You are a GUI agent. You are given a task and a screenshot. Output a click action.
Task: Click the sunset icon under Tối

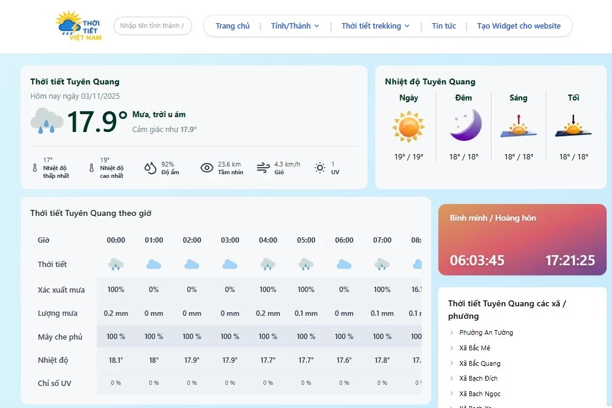(x=573, y=127)
